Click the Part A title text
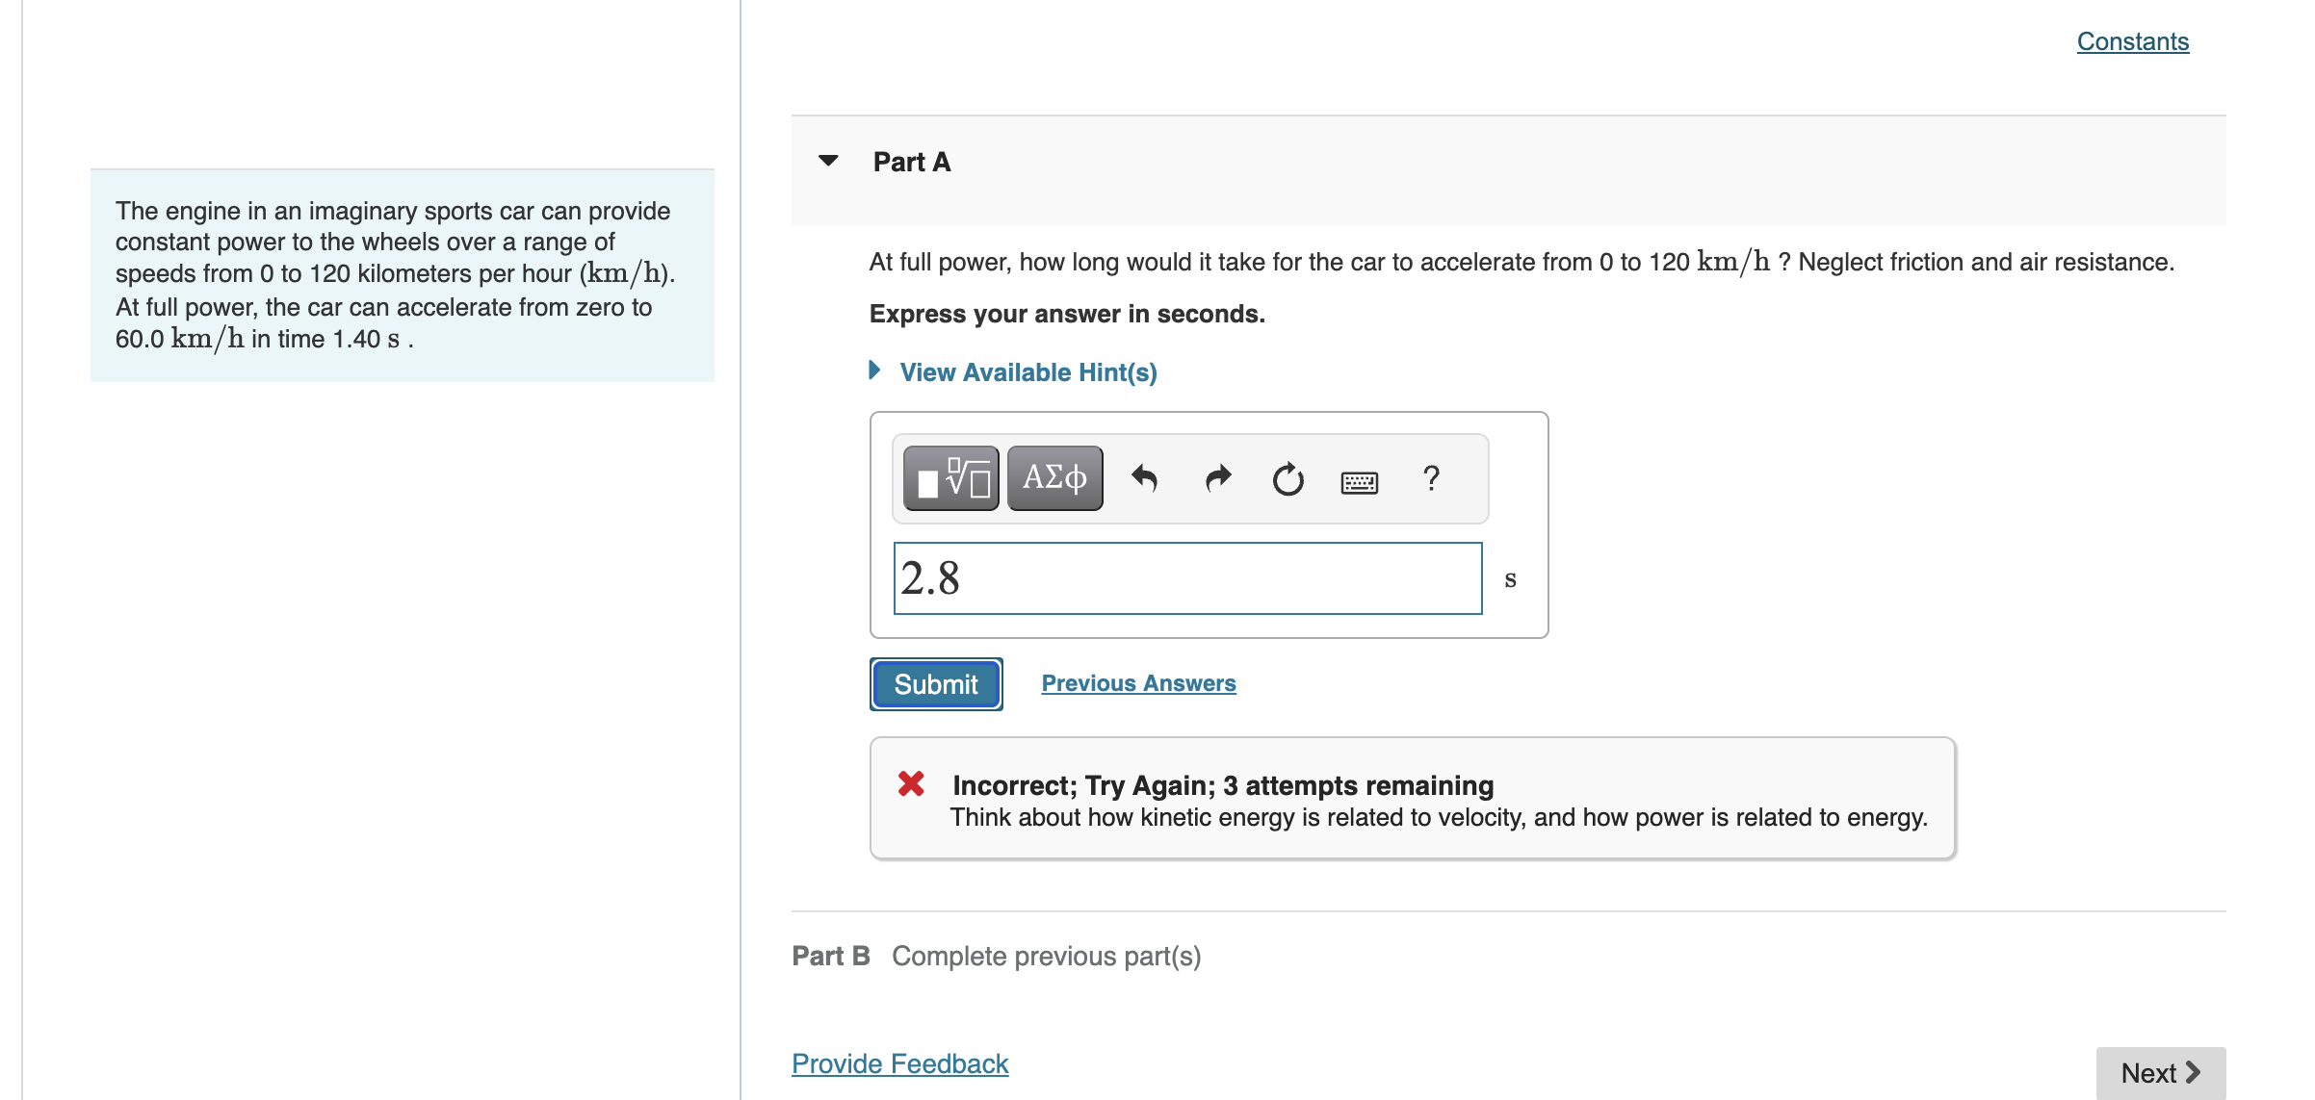Image resolution: width=2315 pixels, height=1100 pixels. 911,162
